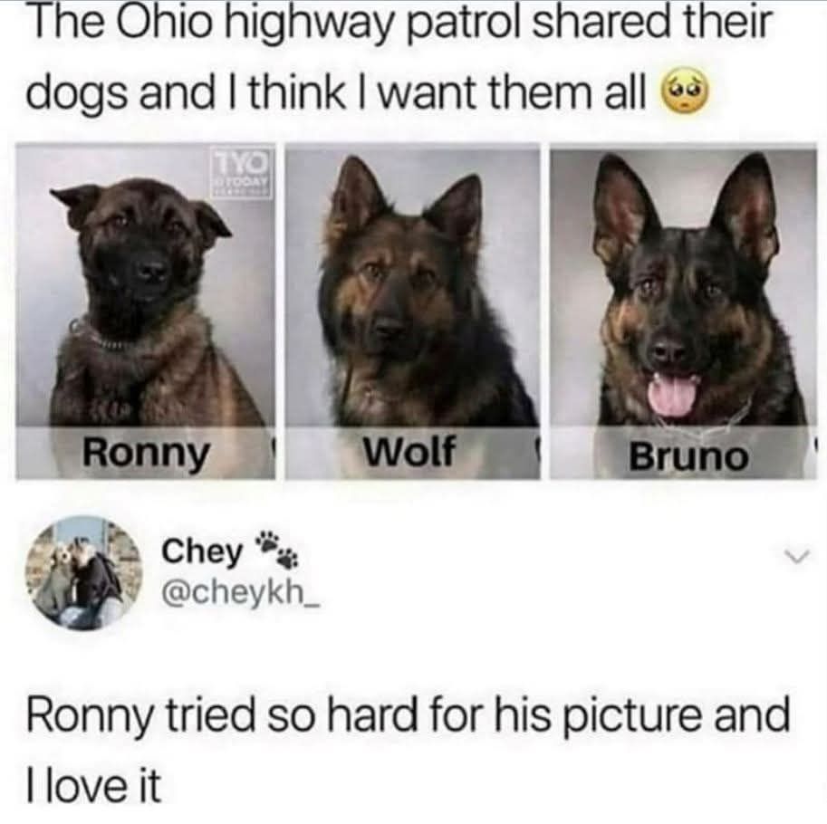827x824 pixels.
Task: Click Chey's circular profile avatar
Action: coord(83,573)
